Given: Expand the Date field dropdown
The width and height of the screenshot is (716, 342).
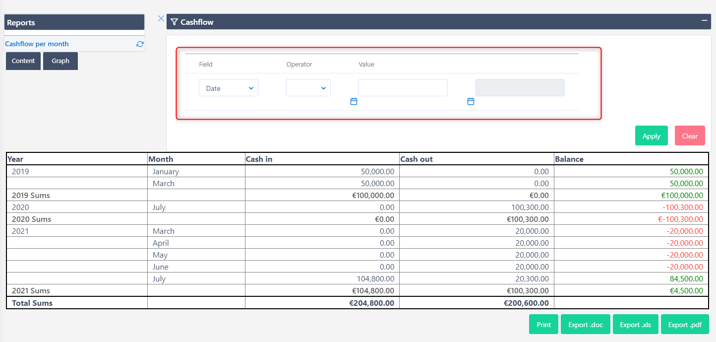Looking at the screenshot, I should pos(229,88).
